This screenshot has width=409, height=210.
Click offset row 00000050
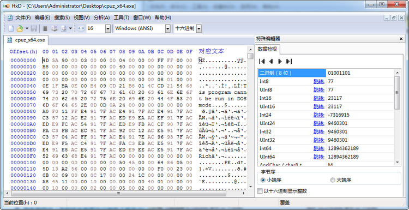23,92
